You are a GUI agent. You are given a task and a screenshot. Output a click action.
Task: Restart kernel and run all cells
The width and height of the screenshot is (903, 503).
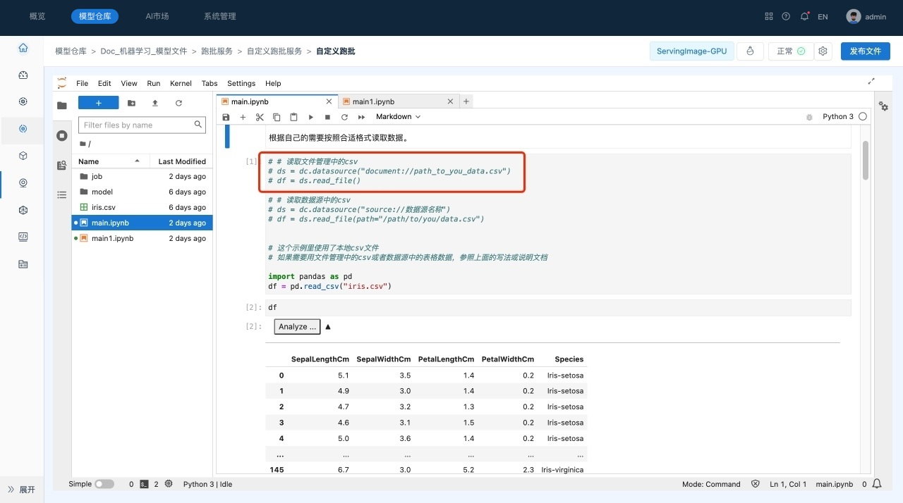pos(361,117)
